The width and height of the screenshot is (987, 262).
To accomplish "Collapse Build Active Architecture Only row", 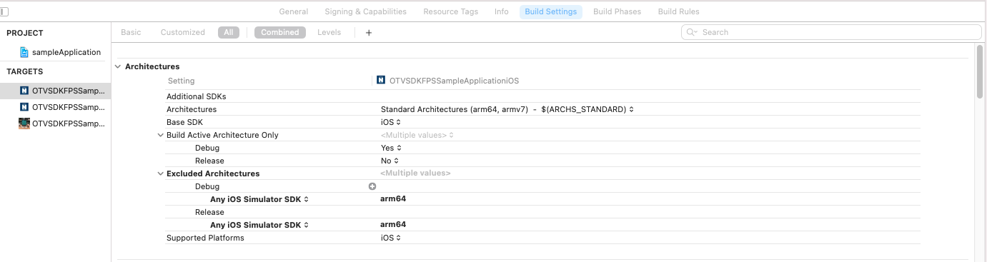I will 160,135.
